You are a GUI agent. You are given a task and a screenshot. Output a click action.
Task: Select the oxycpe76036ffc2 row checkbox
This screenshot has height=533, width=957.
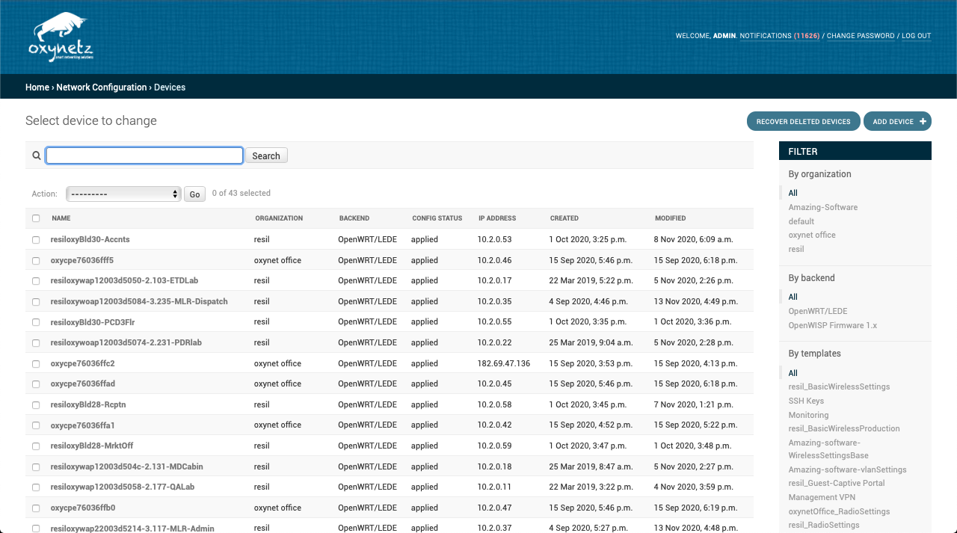[36, 364]
